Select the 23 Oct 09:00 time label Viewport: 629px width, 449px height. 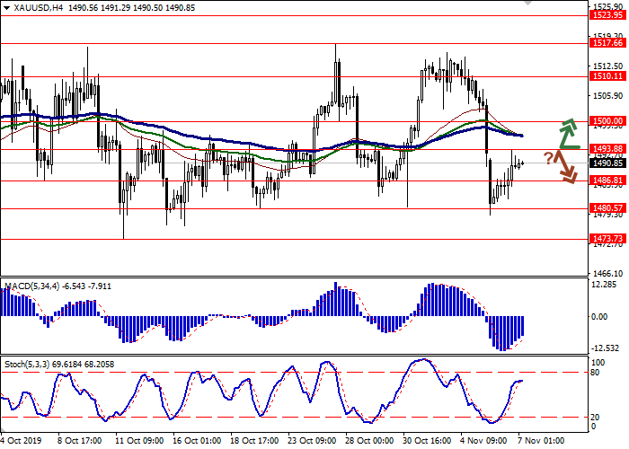pos(311,442)
